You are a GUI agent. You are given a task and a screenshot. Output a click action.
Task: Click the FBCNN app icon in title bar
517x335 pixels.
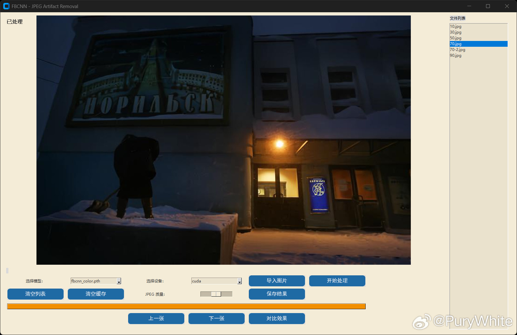[6, 6]
